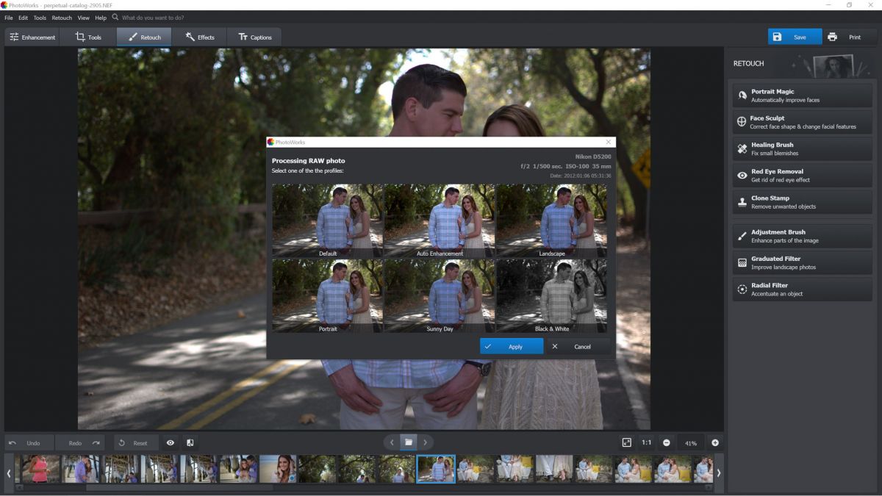Pick the Clone Stamp tool

[801, 201]
